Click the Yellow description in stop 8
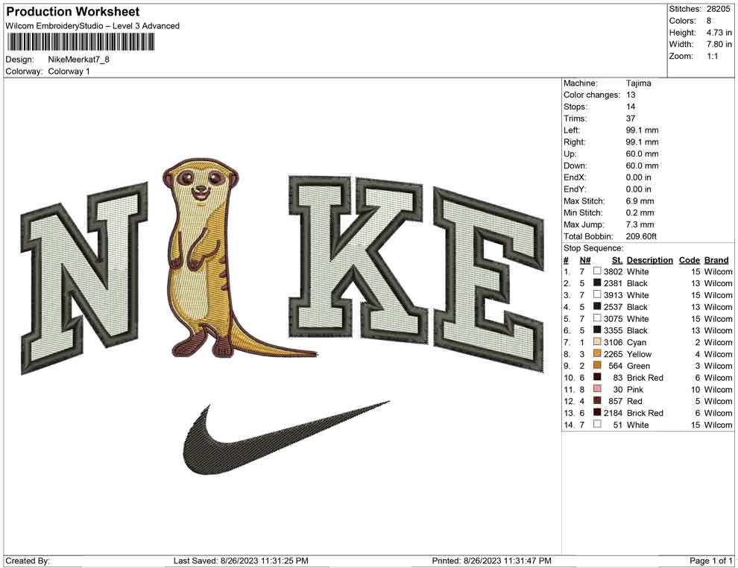 click(x=639, y=354)
